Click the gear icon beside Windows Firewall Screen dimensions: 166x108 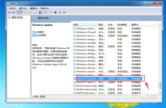point(75,32)
